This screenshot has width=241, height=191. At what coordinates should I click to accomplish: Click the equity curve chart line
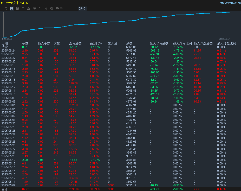(117, 22)
